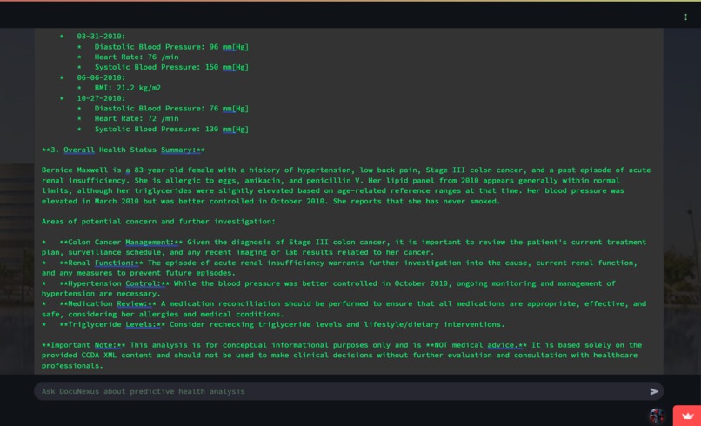This screenshot has width=701, height=426.
Task: Click Systolic Blood Pressure: 130 mm[Hg] line
Action: coord(171,130)
